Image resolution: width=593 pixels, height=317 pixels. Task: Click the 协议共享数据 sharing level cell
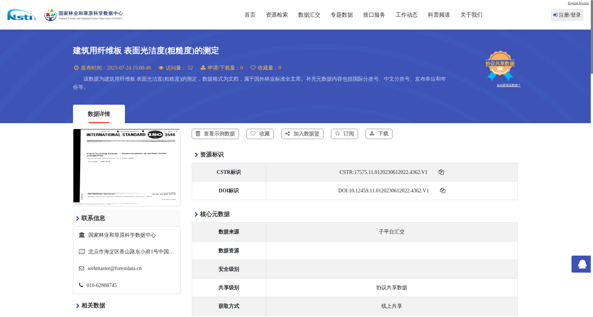click(392, 288)
